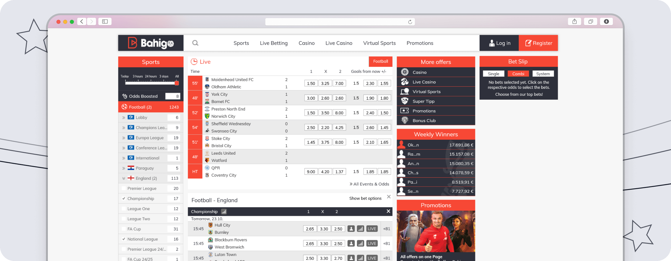
Task: Click the Live Casino icon in More offers
Action: click(405, 82)
